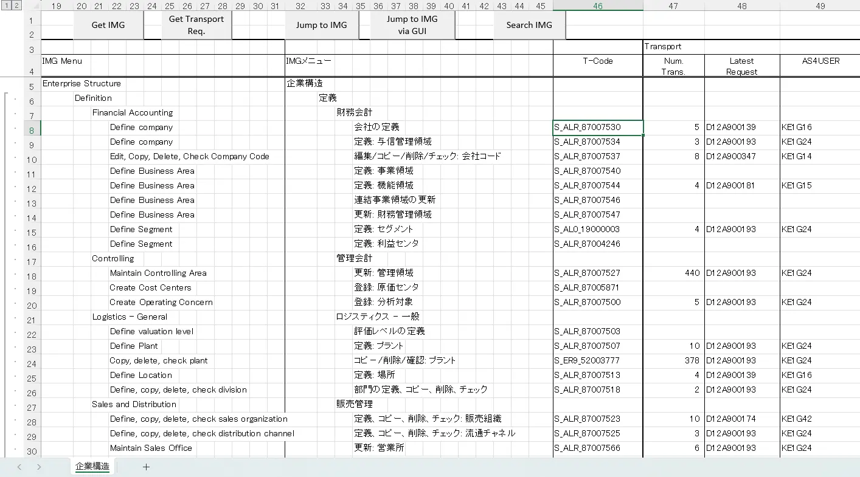Collapse outline using level 1 button
Viewport: 860px width, 477px height.
pyautogui.click(x=7, y=5)
